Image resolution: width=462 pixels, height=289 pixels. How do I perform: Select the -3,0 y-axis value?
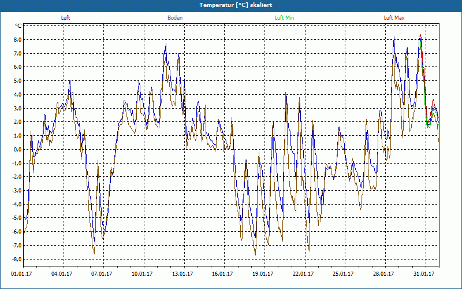point(16,191)
